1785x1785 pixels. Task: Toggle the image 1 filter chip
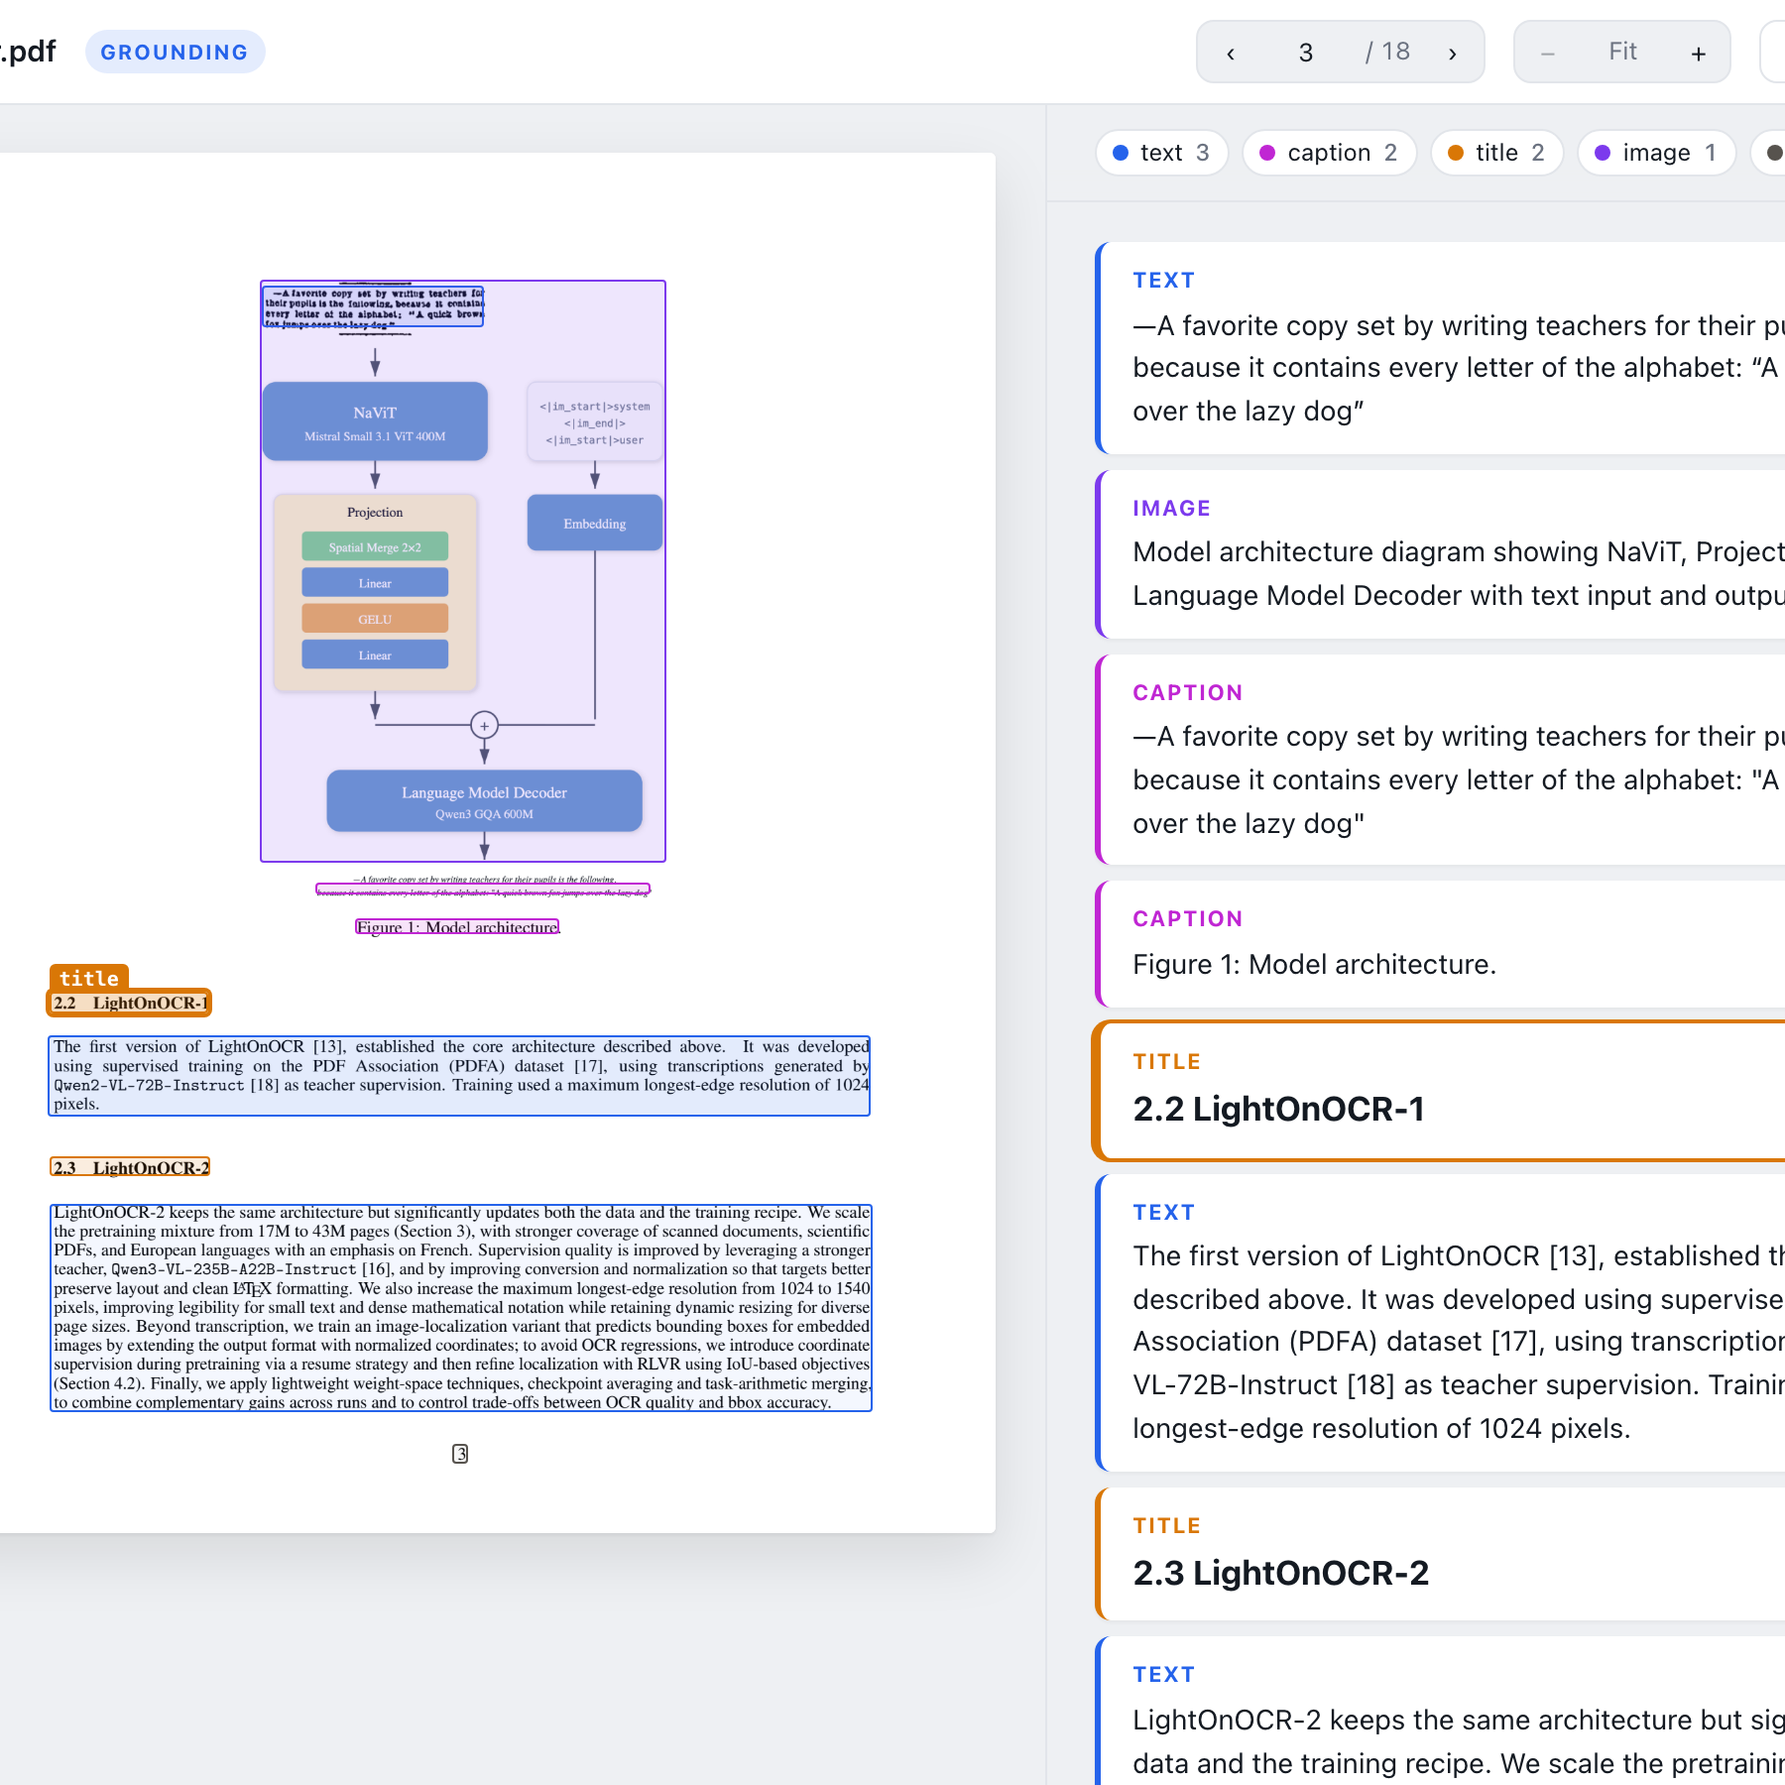coord(1656,153)
